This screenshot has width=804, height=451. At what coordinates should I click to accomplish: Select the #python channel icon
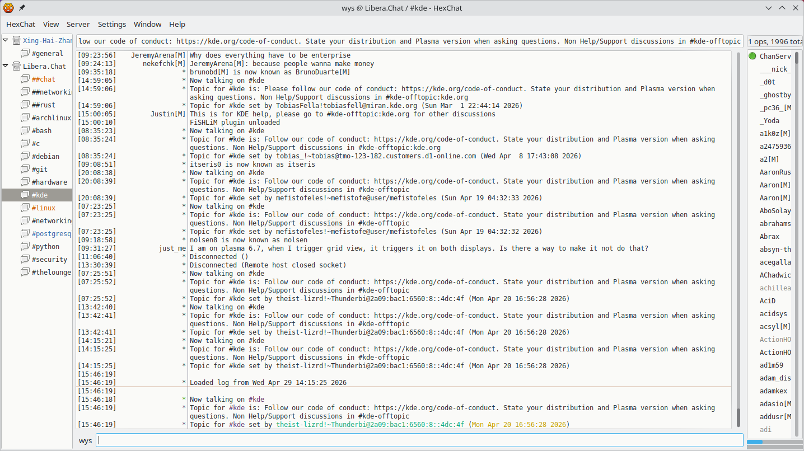tap(25, 247)
